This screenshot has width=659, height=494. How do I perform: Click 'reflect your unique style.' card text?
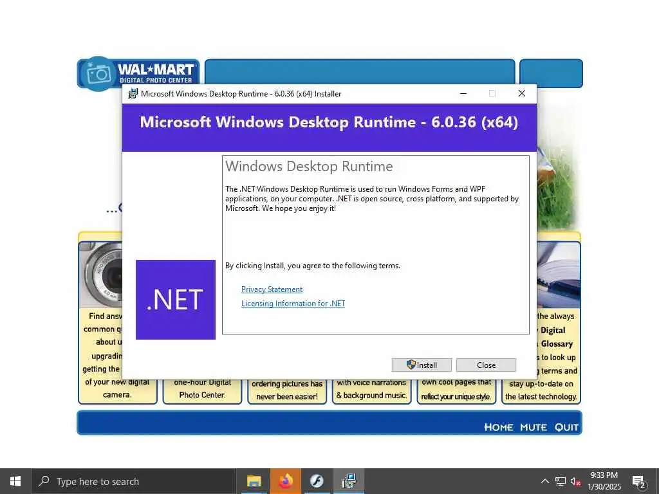(x=456, y=396)
